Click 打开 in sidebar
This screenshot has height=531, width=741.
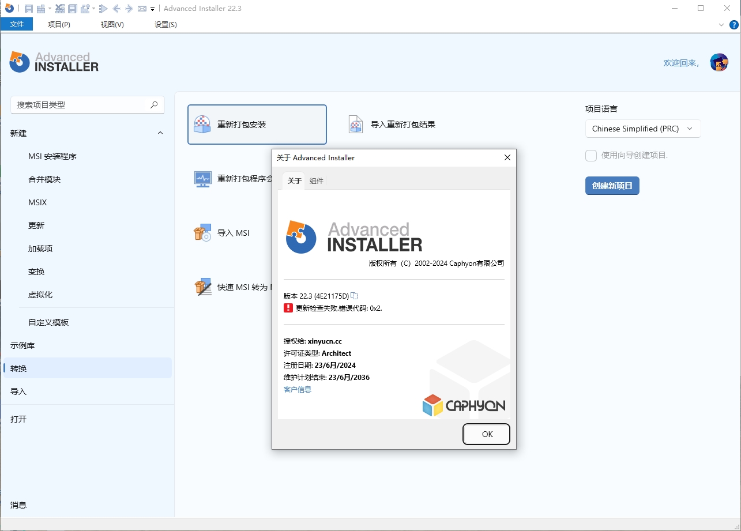click(18, 419)
